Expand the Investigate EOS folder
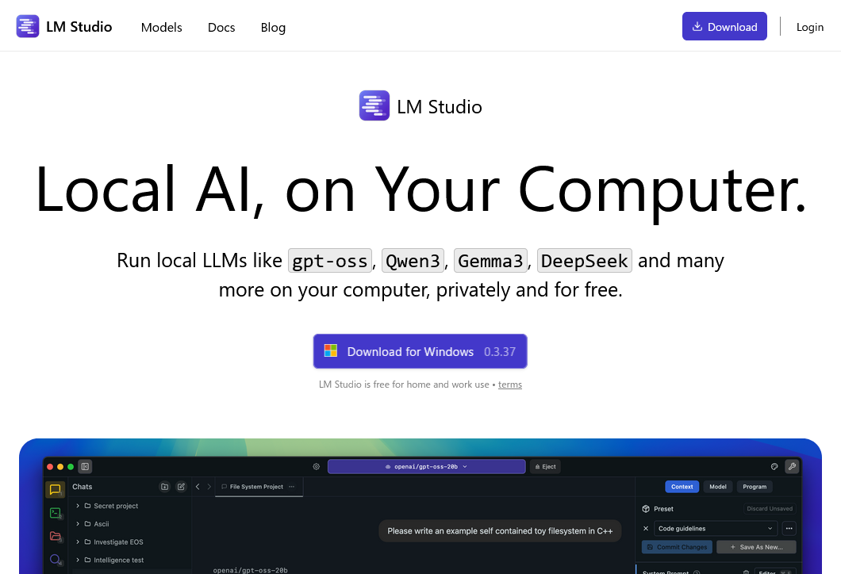Image resolution: width=841 pixels, height=574 pixels. tap(78, 542)
